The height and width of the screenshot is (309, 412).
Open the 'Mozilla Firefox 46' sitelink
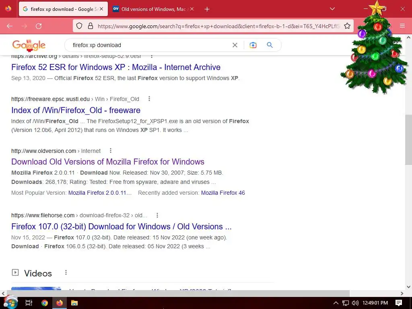click(x=223, y=193)
